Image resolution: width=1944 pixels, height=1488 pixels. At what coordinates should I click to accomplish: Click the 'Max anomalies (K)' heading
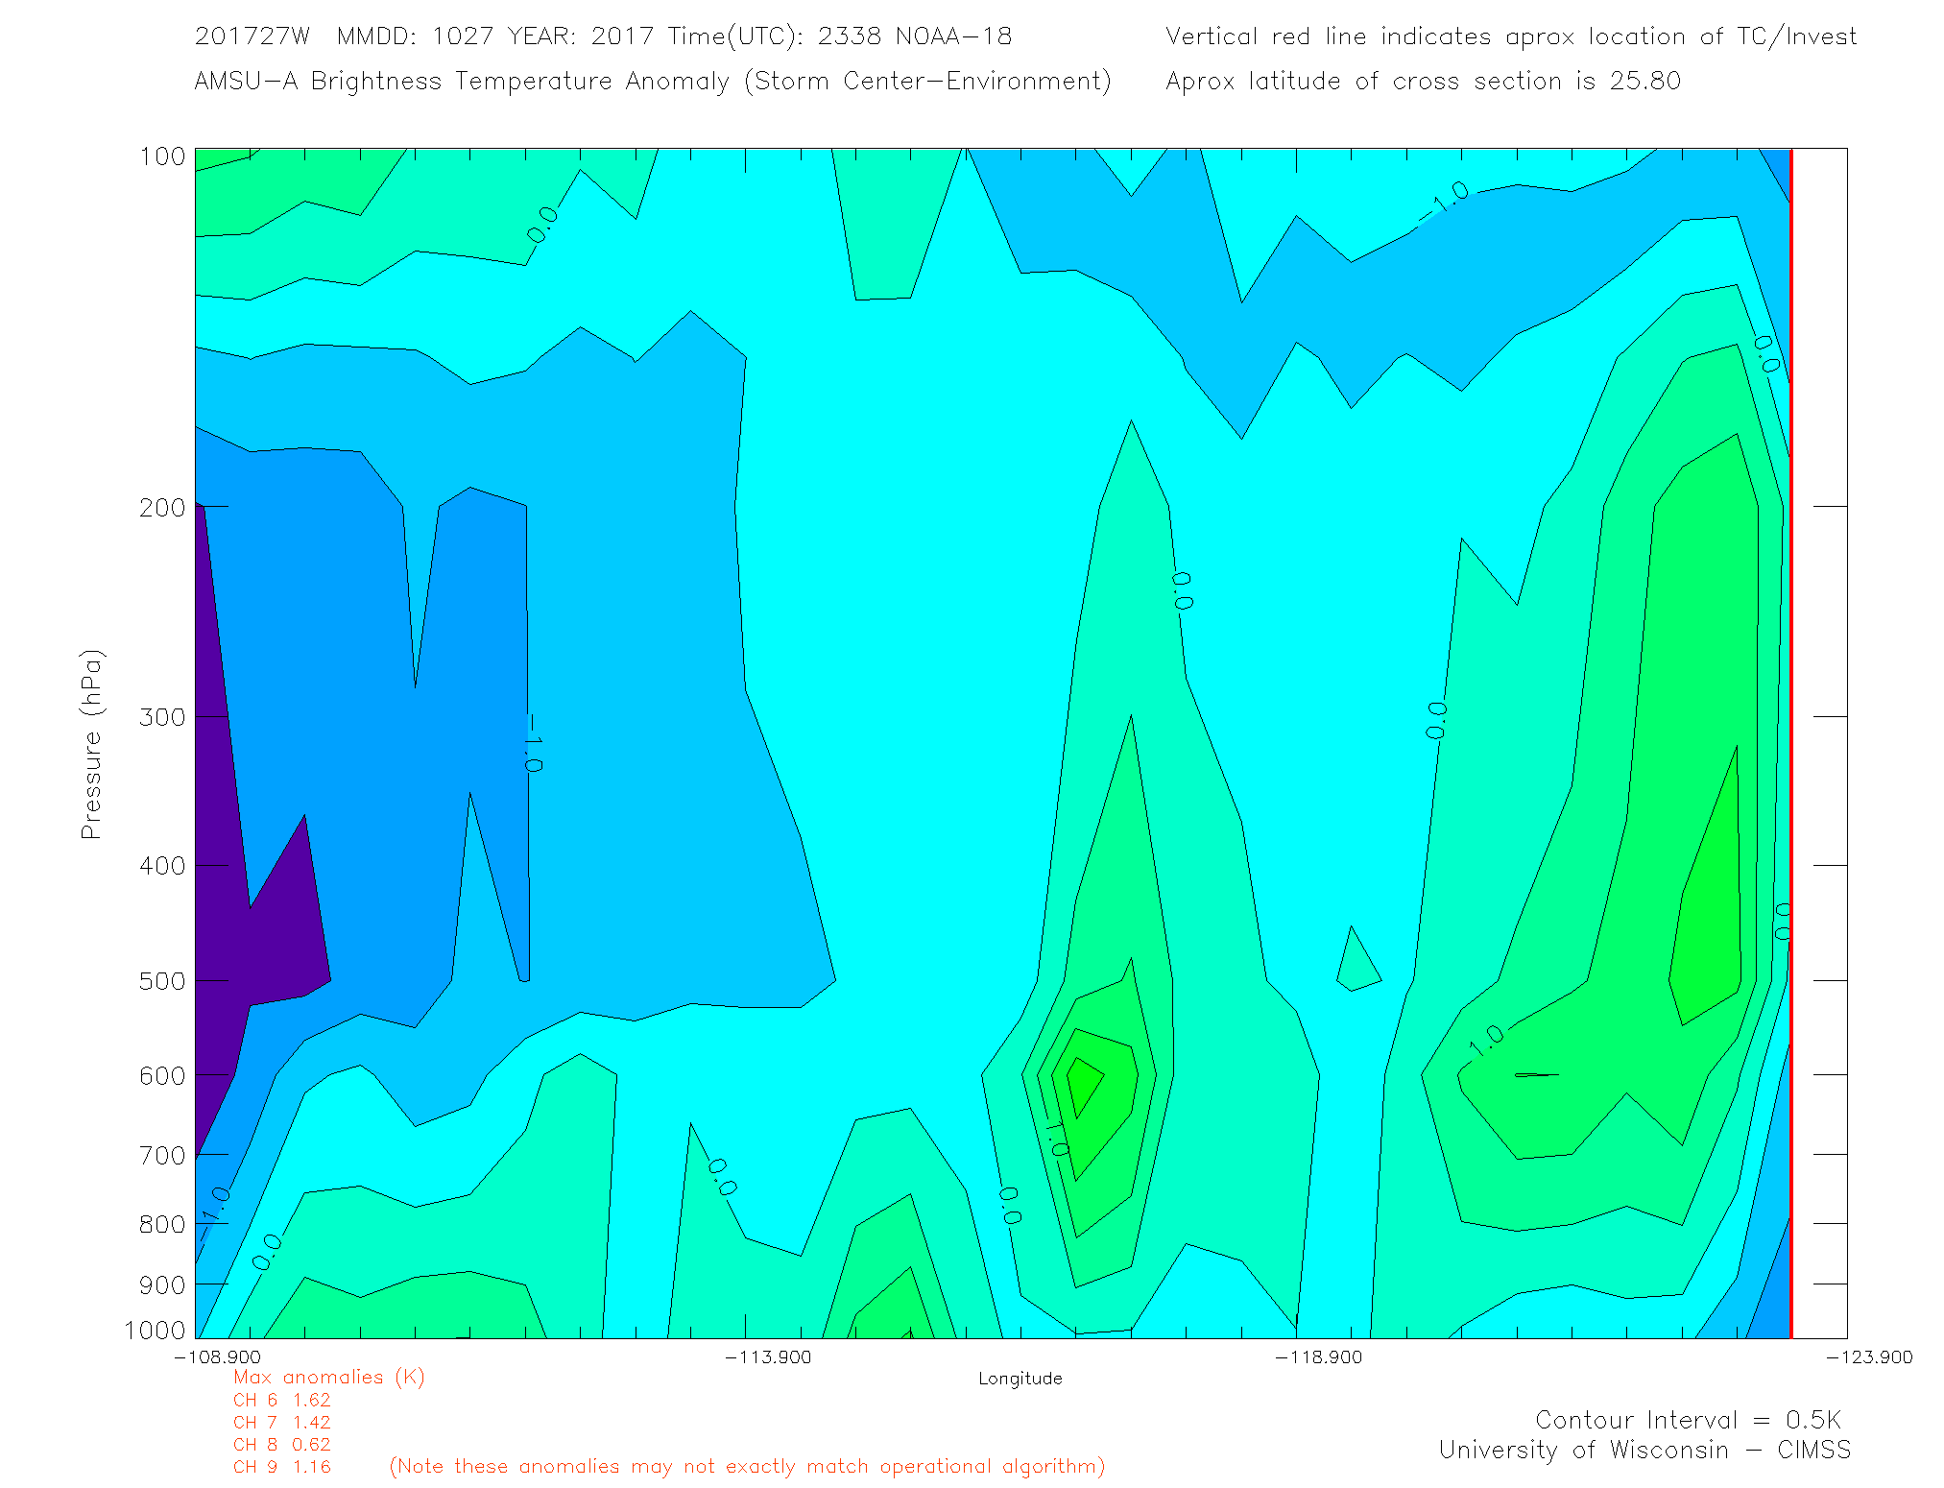(x=328, y=1378)
